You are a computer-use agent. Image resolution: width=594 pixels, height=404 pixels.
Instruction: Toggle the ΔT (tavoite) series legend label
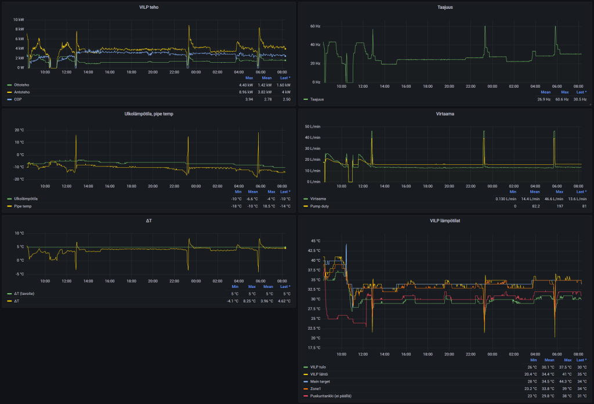pos(26,294)
